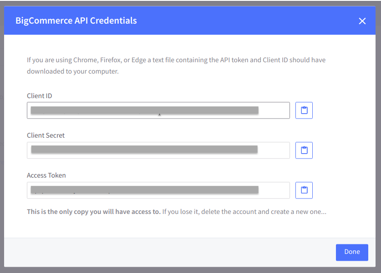This screenshot has width=381, height=273.
Task: Click the Client Secret field label
Action: pos(46,135)
